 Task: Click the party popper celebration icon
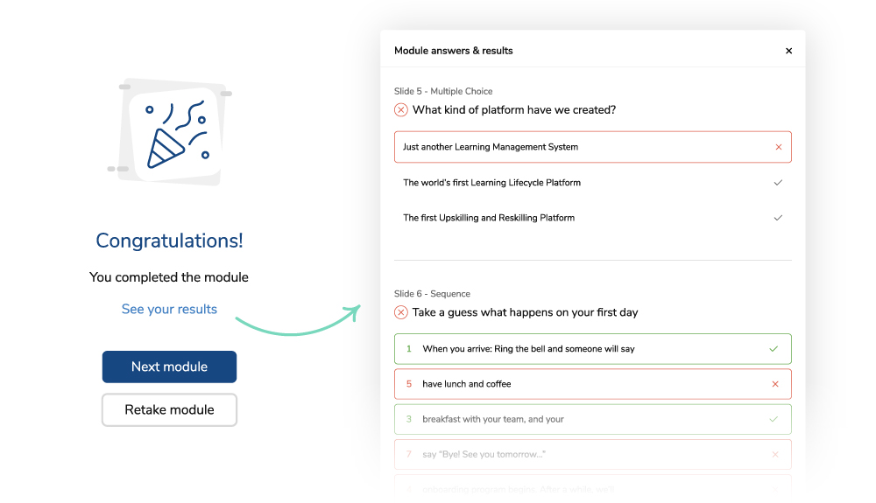(x=173, y=133)
